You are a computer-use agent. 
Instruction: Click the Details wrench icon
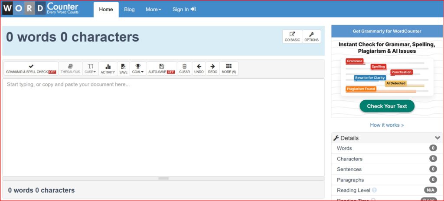(x=336, y=138)
